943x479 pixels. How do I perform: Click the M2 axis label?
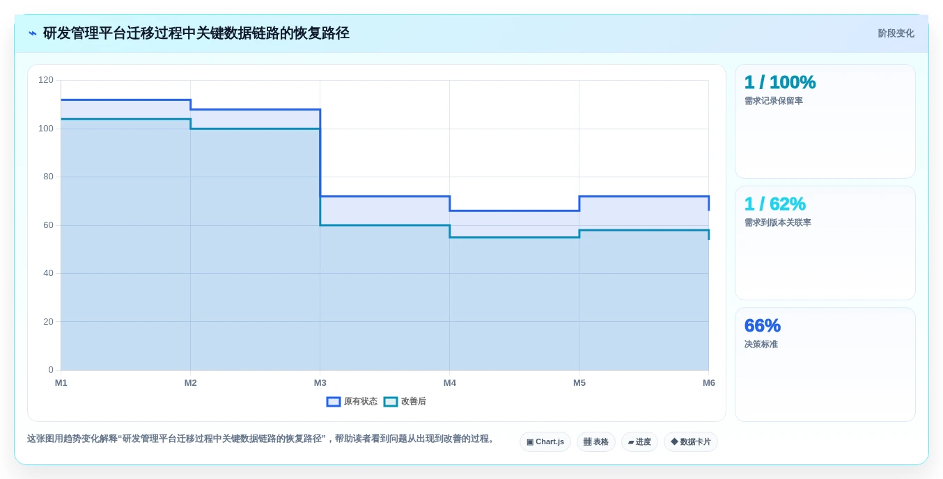pos(191,383)
